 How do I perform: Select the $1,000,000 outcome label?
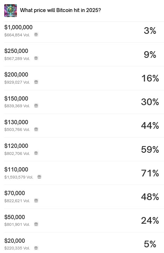(x=18, y=27)
